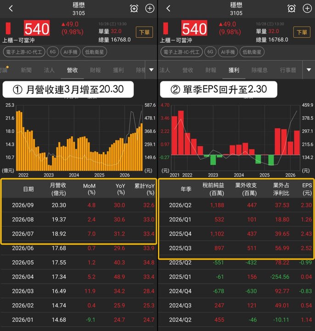
Task: Switch to 營收 tab in right panel
Action: [188, 70]
